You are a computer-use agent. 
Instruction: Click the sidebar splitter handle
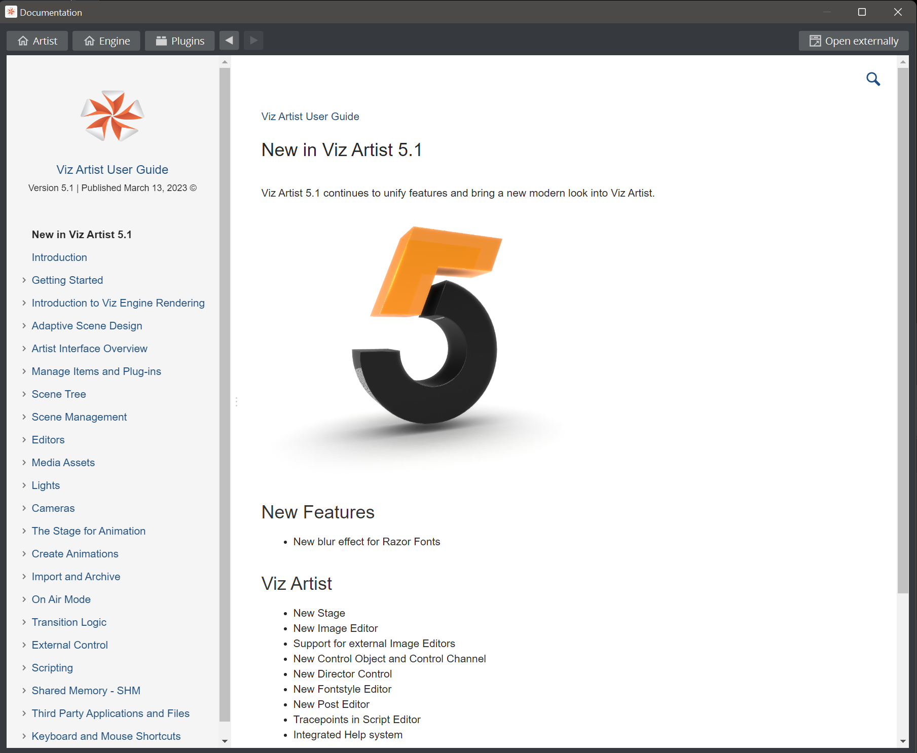pyautogui.click(x=236, y=402)
